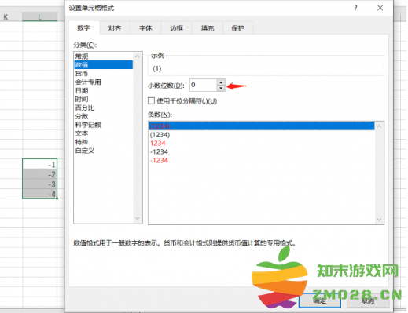Select the 时间 category
The width and height of the screenshot is (408, 313).
pos(104,100)
